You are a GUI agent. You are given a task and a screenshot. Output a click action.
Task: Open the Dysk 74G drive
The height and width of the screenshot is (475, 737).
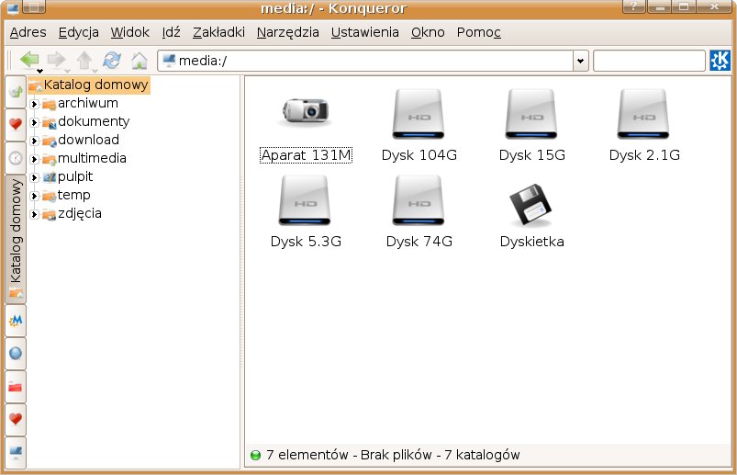click(x=419, y=212)
